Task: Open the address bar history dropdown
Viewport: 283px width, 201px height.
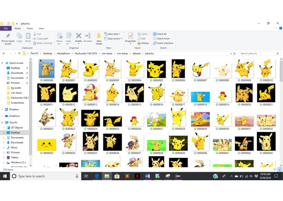Action: tap(231, 54)
